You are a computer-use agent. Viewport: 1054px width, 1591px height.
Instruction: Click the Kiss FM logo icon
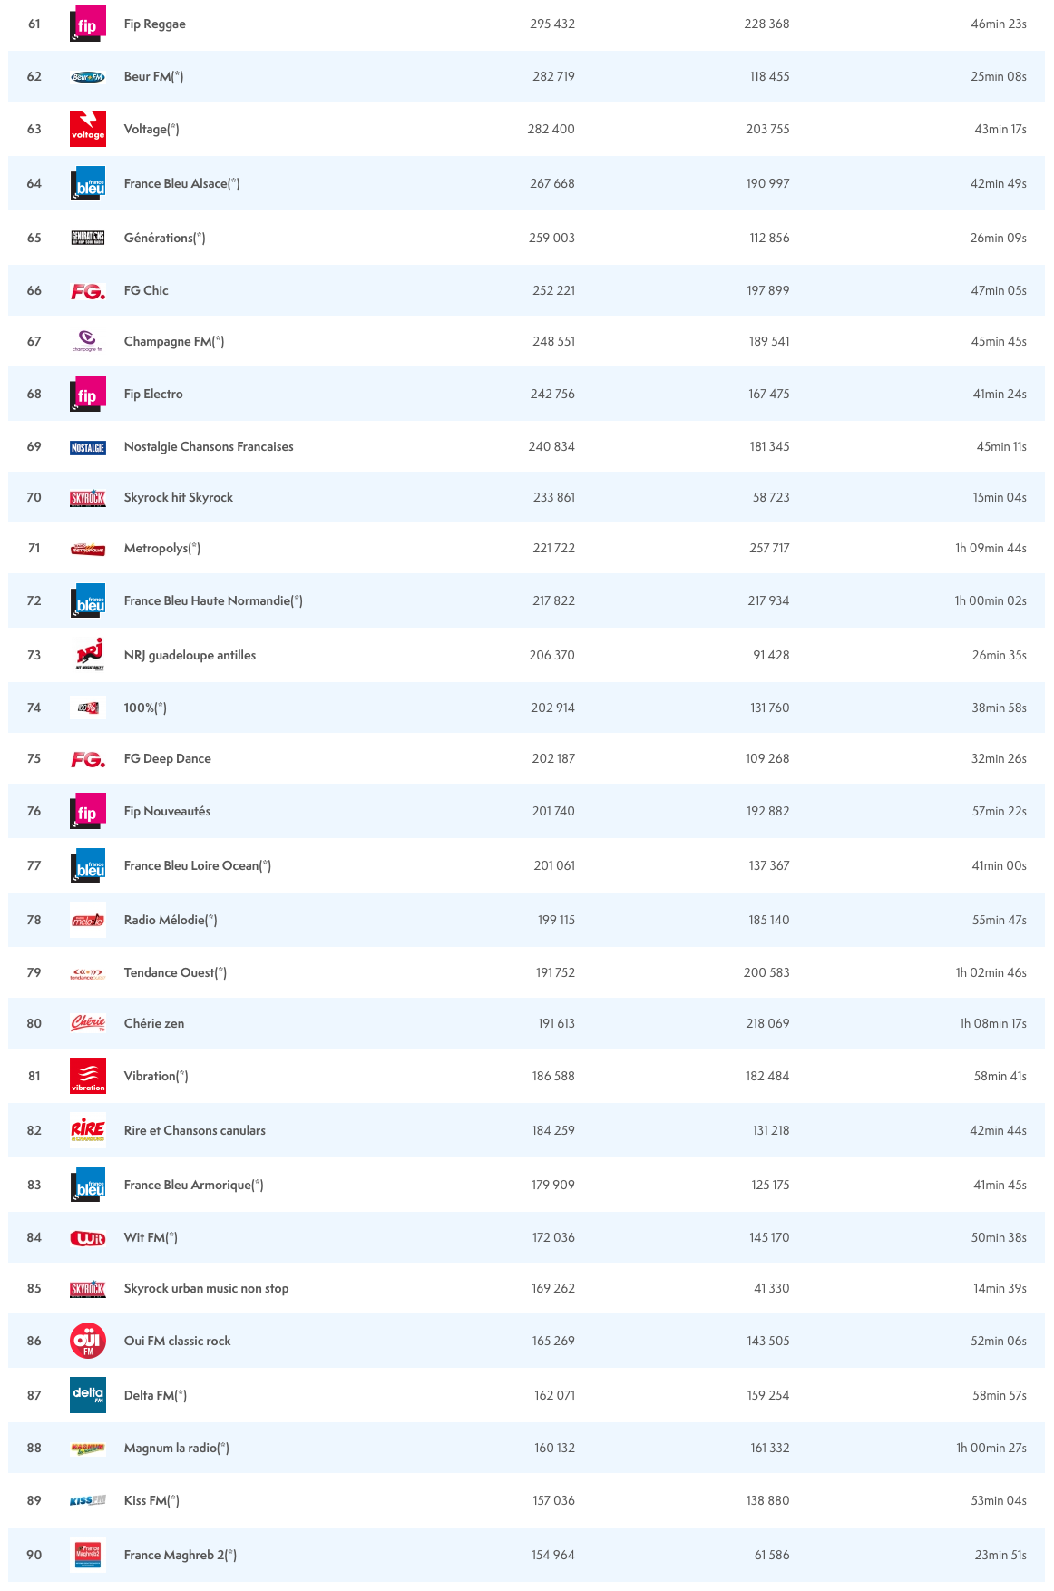[x=88, y=1501]
